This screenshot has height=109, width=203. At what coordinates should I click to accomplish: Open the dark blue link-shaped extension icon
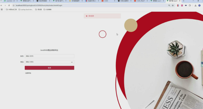[x=186, y=5]
